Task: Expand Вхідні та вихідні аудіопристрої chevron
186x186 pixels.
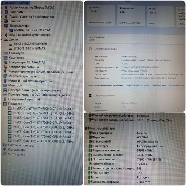Action: [x=2, y=35]
